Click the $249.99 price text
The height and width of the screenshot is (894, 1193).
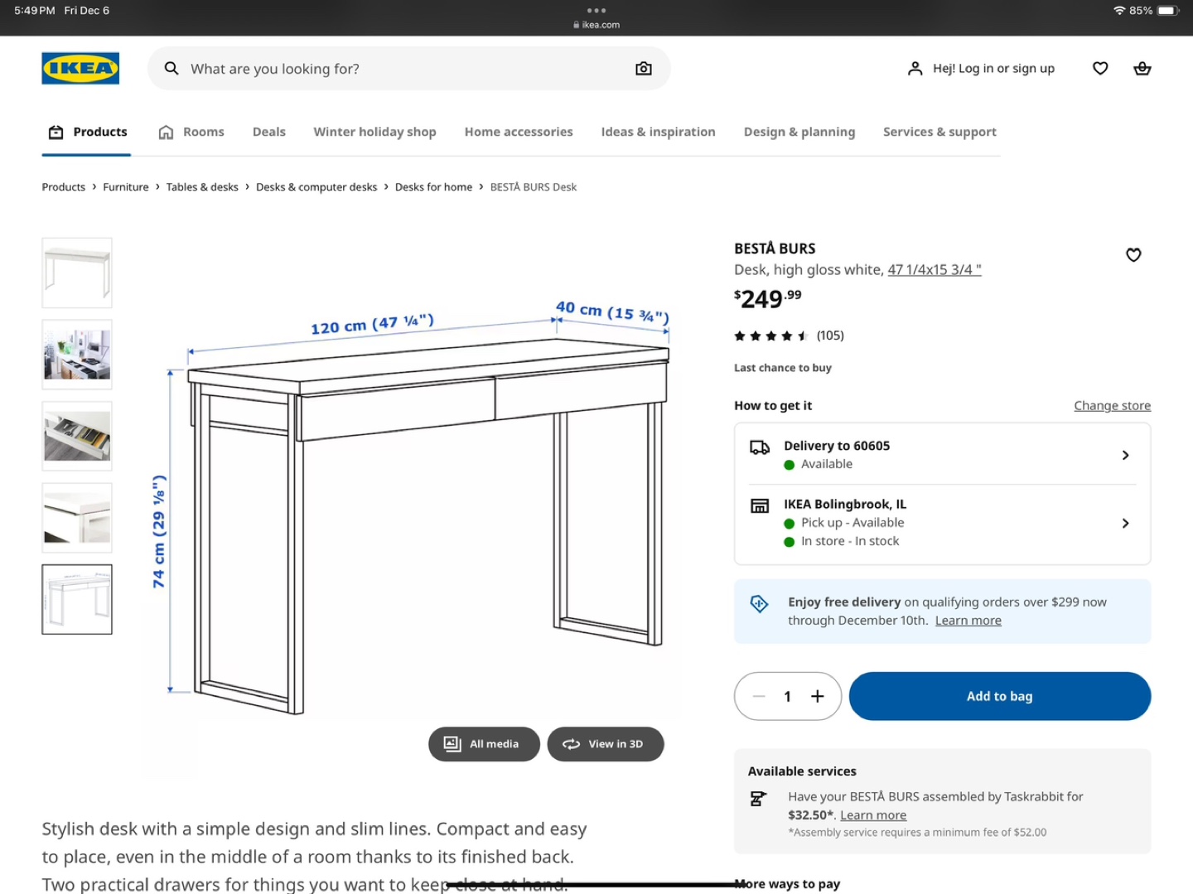point(768,298)
